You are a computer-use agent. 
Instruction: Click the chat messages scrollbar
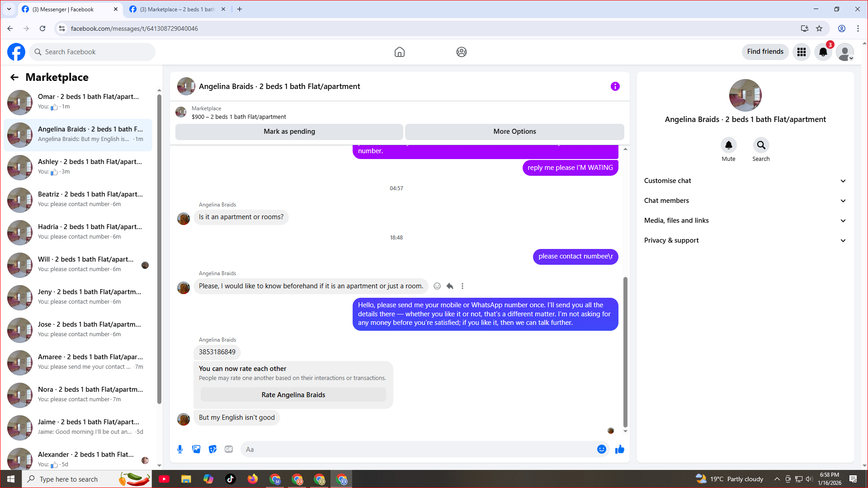[625, 352]
